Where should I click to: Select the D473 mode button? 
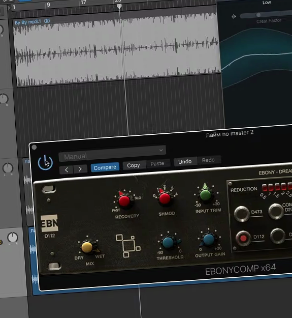click(242, 214)
